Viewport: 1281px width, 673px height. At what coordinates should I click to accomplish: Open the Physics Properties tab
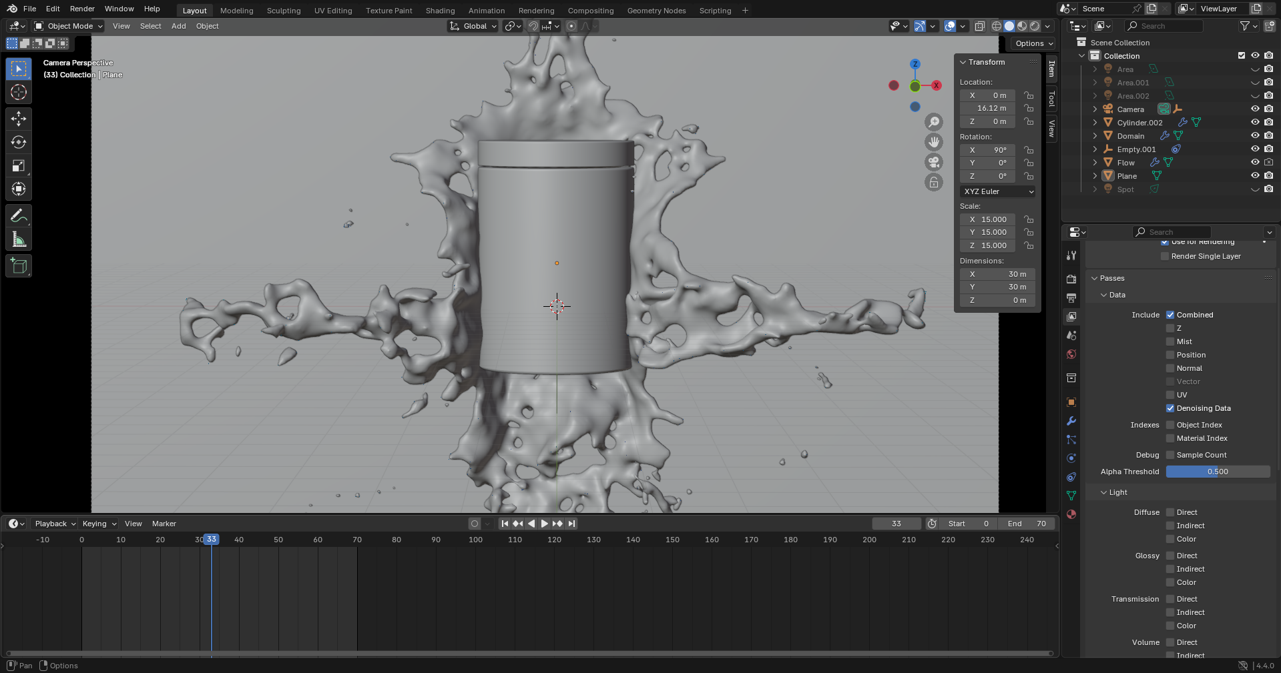click(x=1071, y=458)
